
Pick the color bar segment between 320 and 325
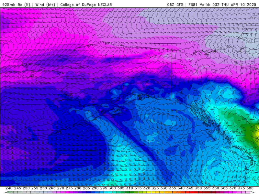click(x=151, y=192)
